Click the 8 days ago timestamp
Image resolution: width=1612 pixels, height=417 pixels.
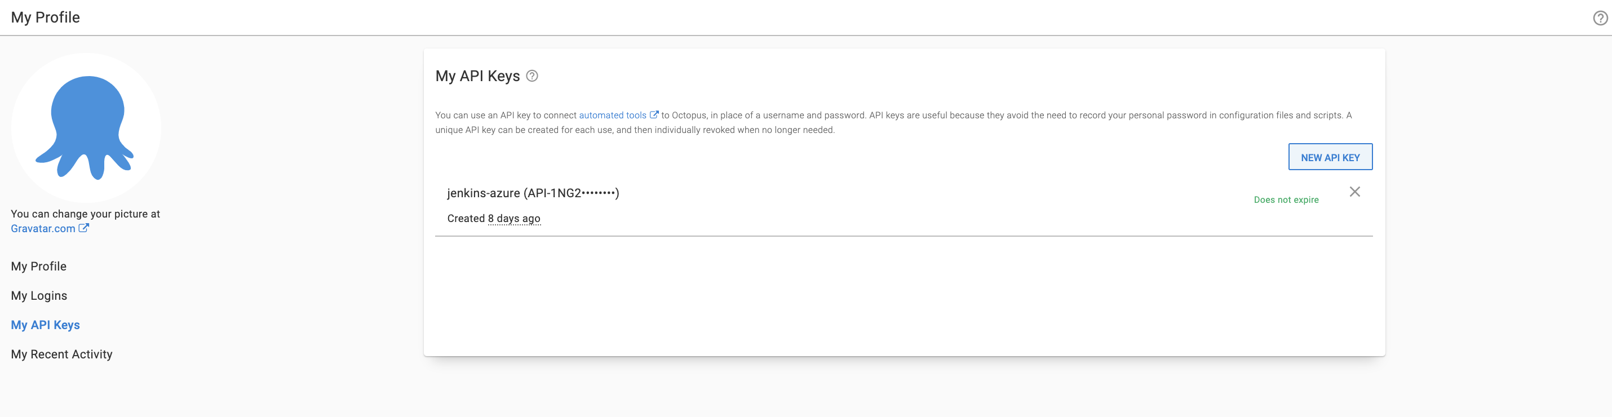point(514,218)
